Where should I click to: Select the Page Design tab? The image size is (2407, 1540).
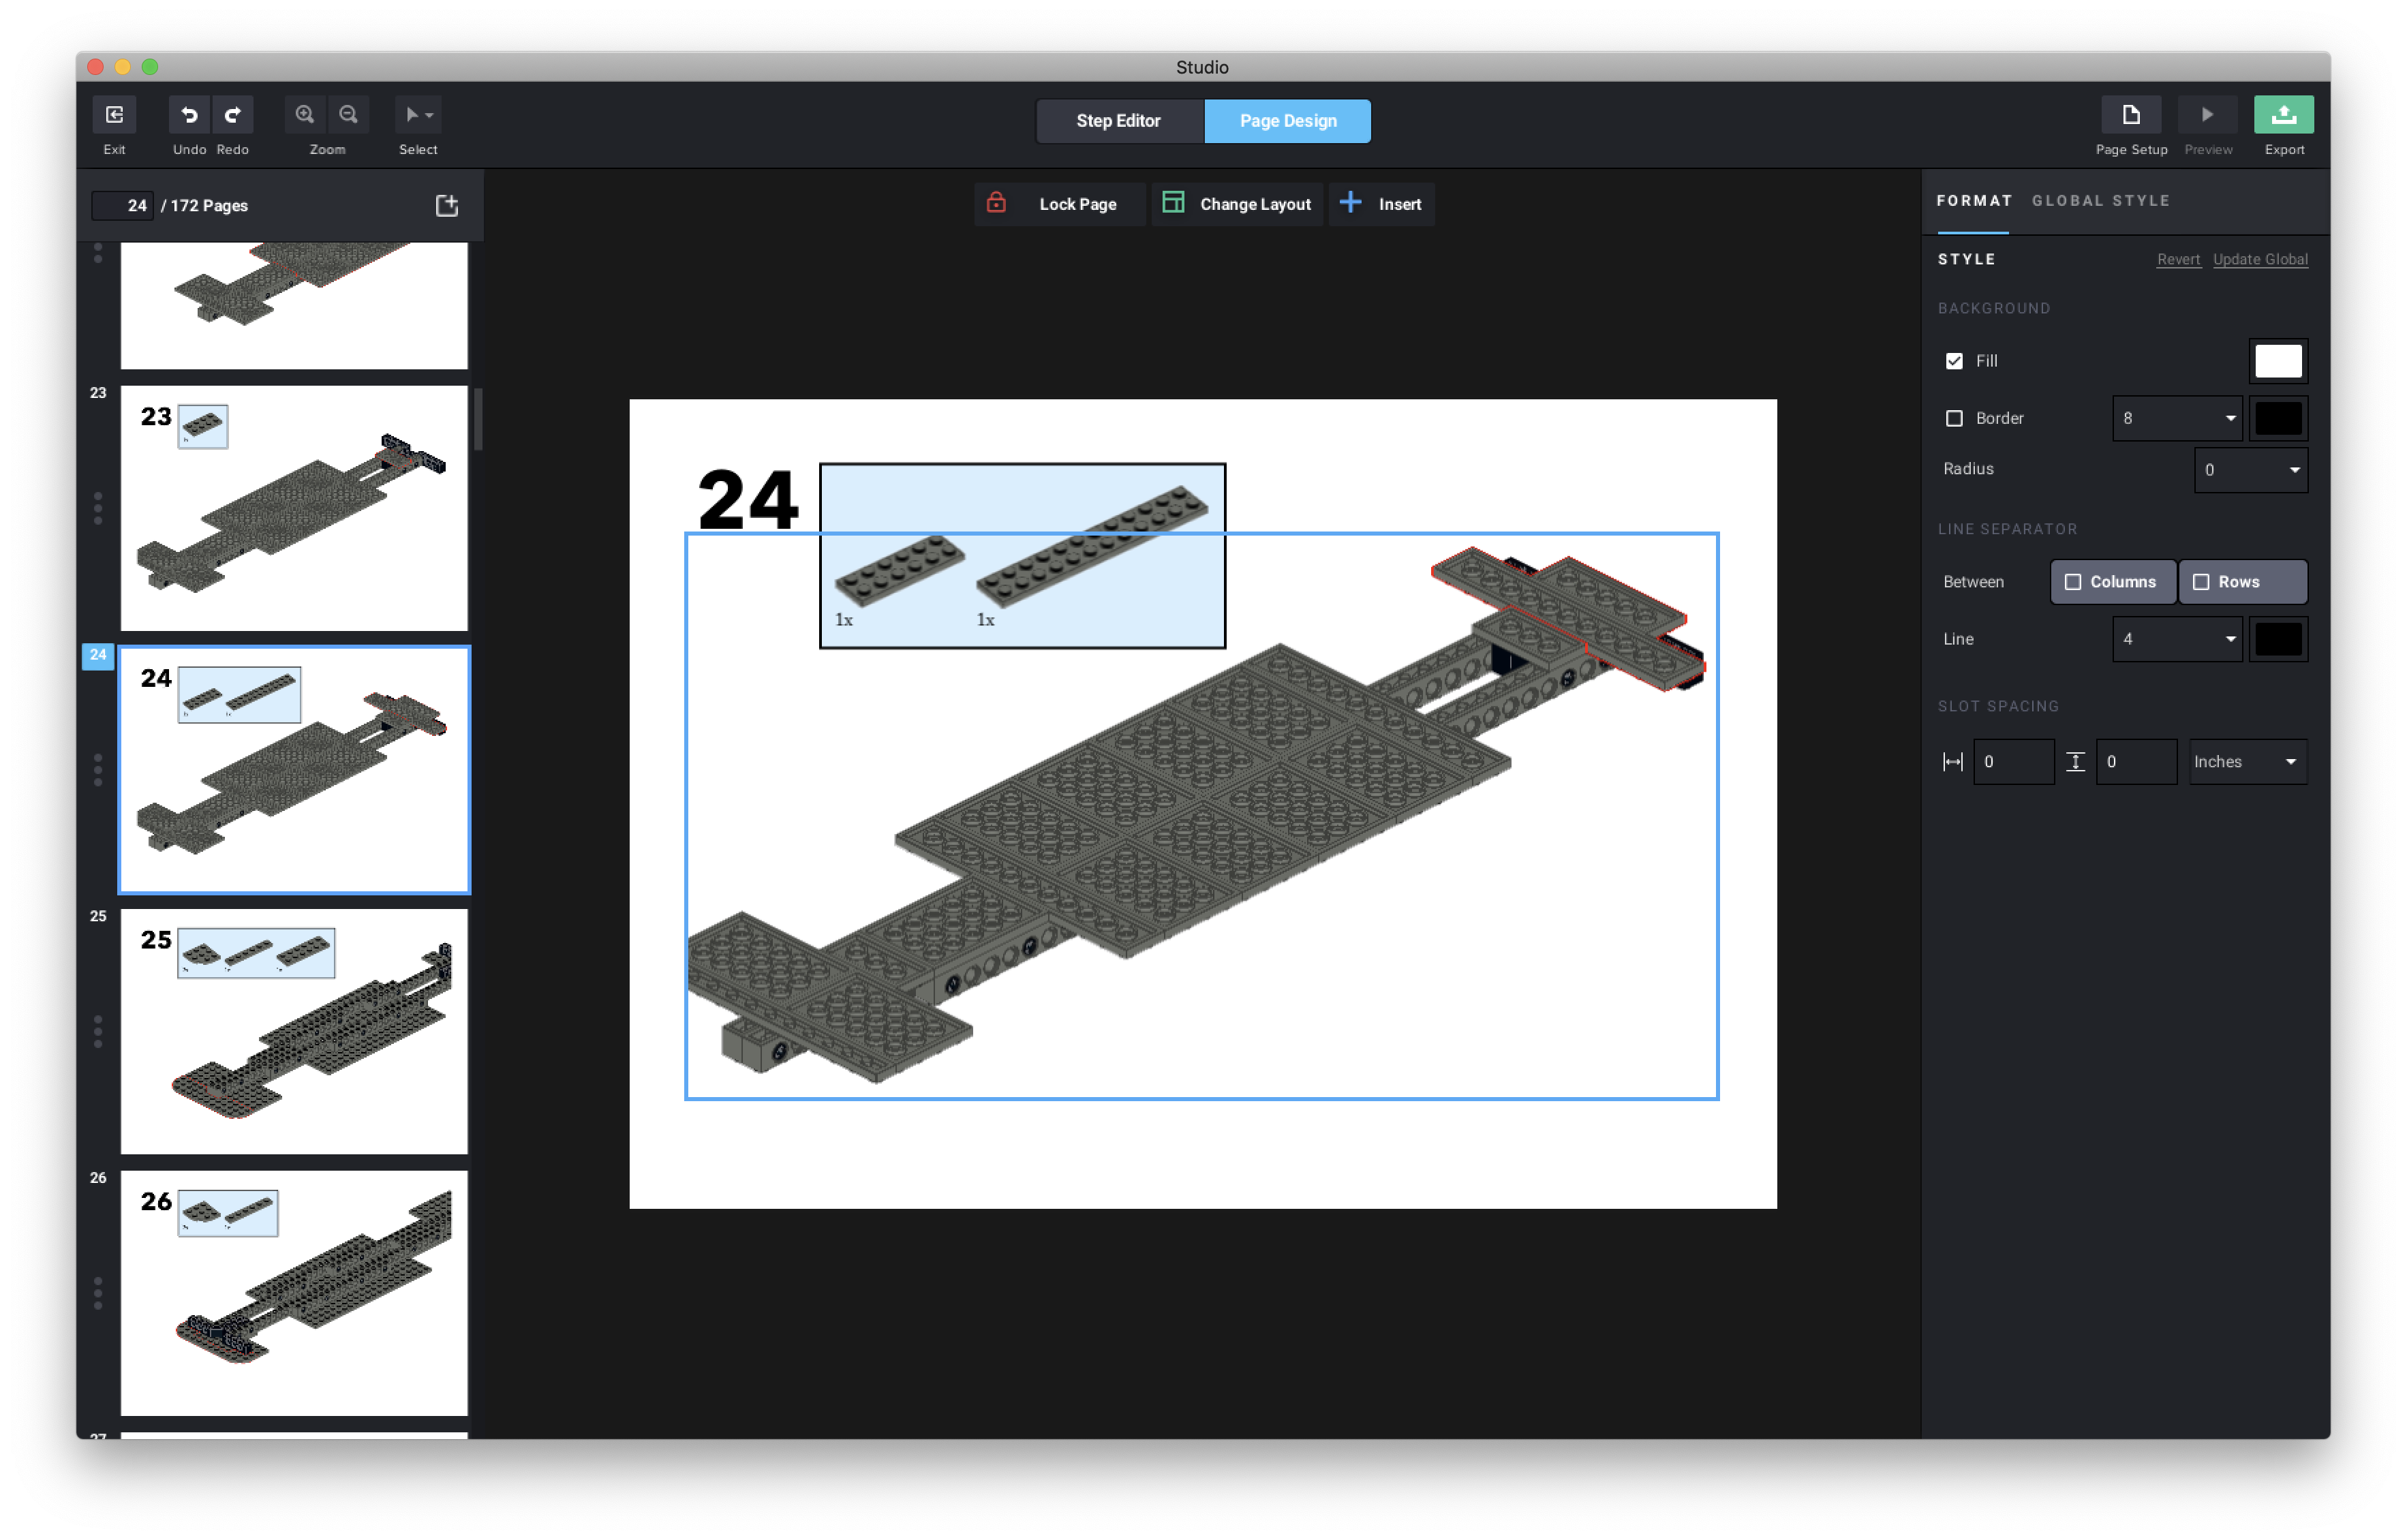(x=1287, y=121)
